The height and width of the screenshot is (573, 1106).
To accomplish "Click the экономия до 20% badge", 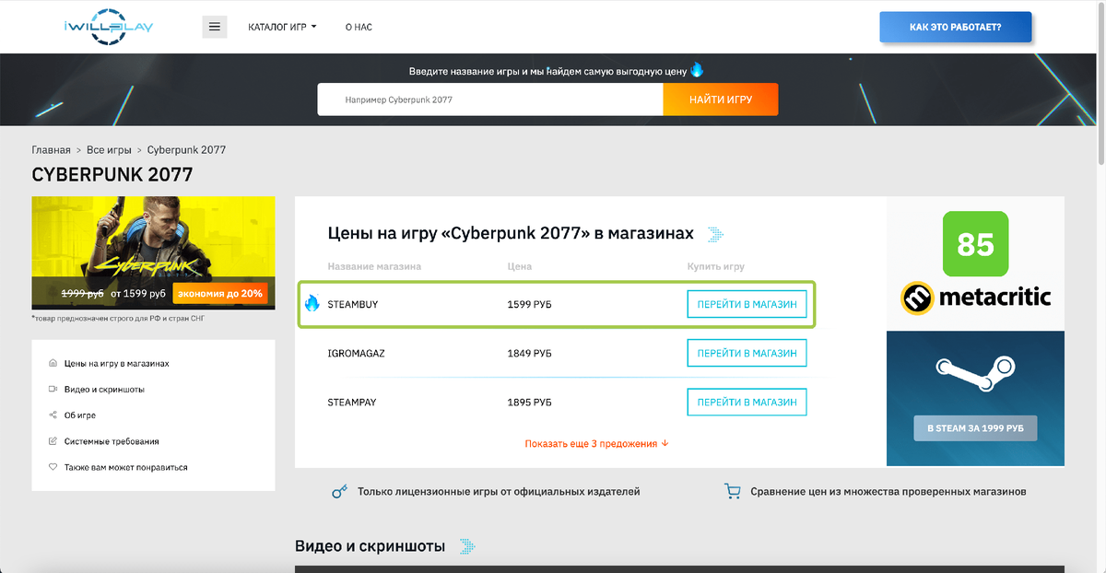I will pos(220,294).
